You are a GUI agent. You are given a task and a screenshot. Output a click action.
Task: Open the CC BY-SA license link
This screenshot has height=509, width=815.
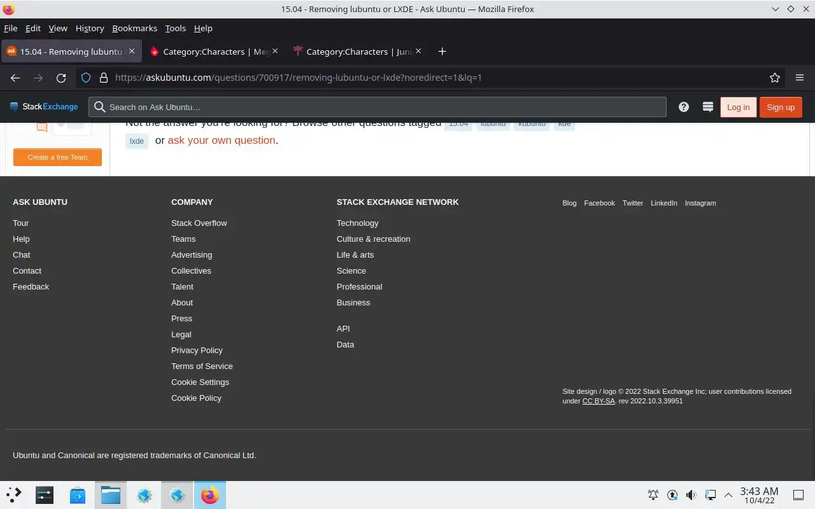tap(599, 401)
